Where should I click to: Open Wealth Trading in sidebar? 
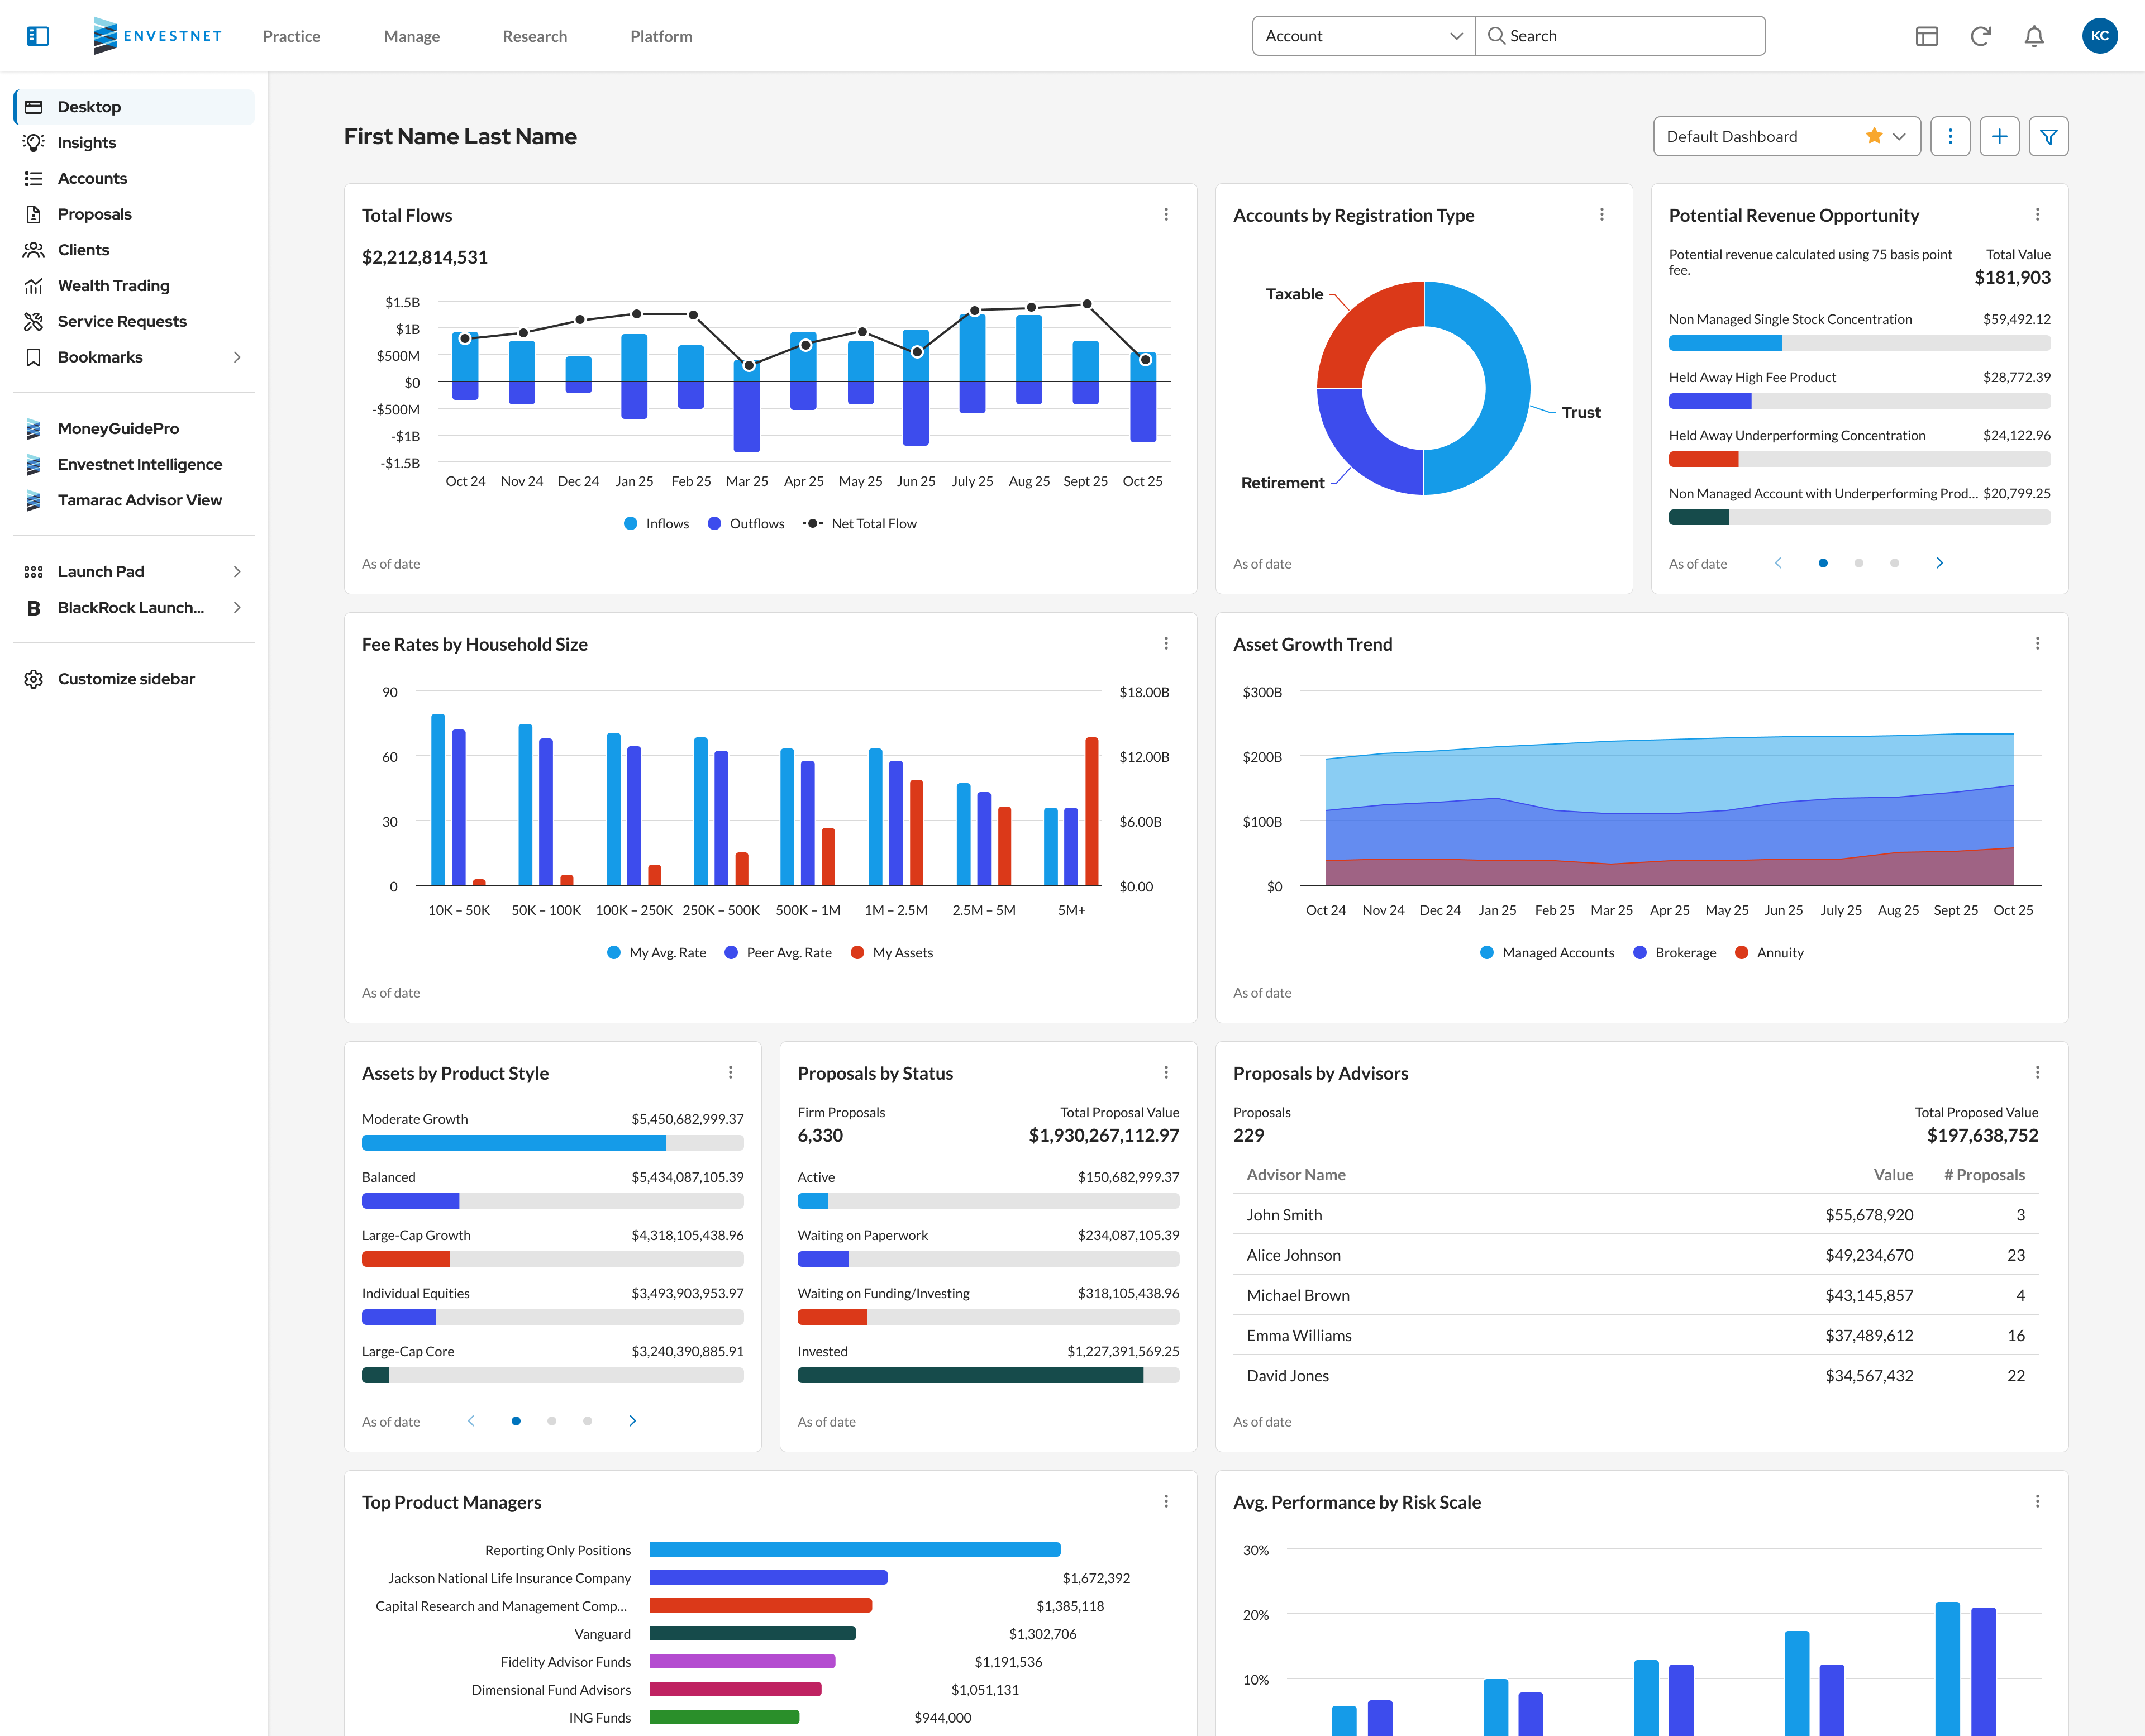[x=133, y=286]
